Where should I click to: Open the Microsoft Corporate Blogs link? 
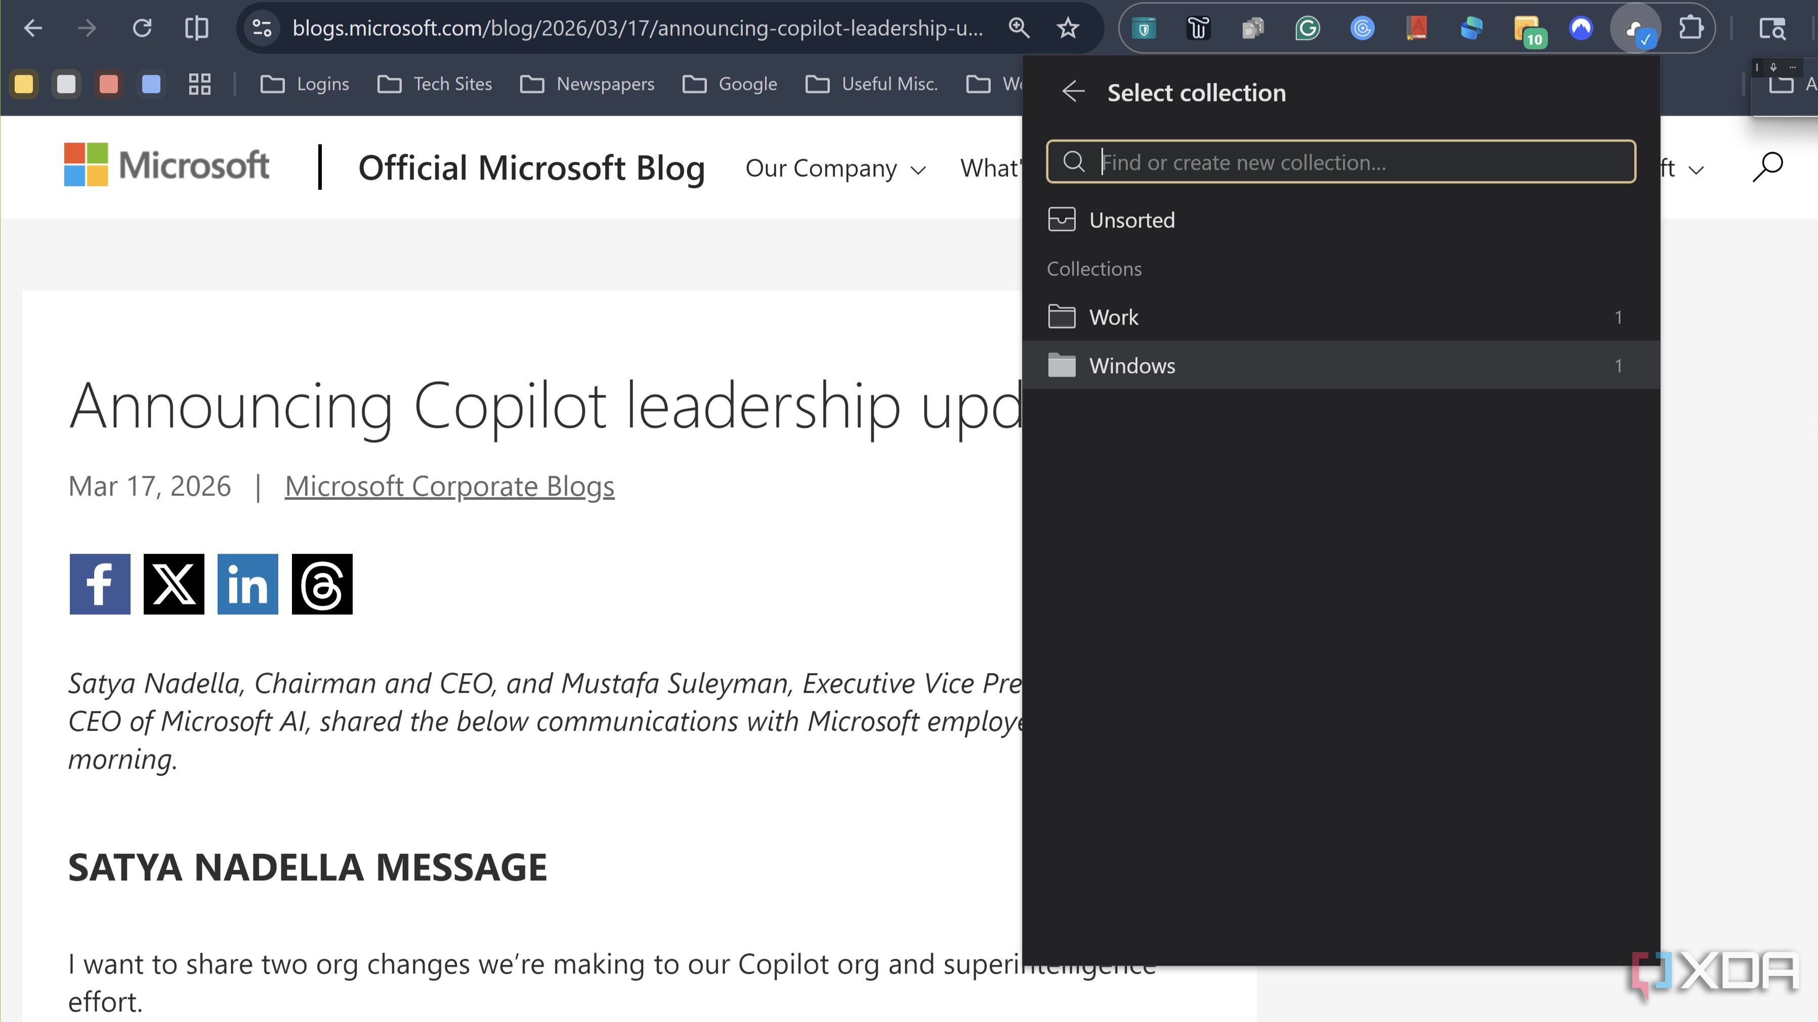[449, 486]
